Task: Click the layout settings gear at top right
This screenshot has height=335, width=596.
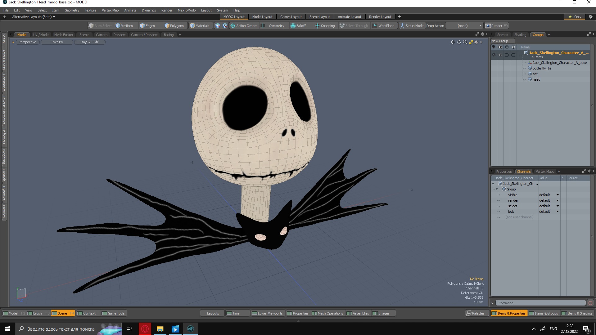Action: click(591, 17)
